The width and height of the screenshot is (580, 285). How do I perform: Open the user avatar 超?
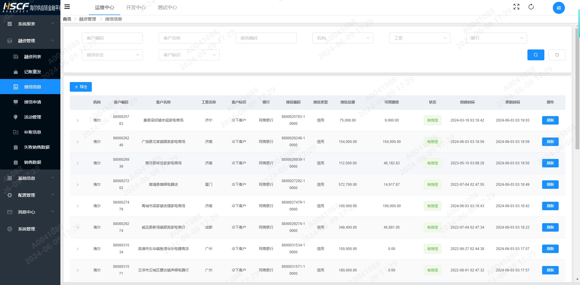pos(559,8)
